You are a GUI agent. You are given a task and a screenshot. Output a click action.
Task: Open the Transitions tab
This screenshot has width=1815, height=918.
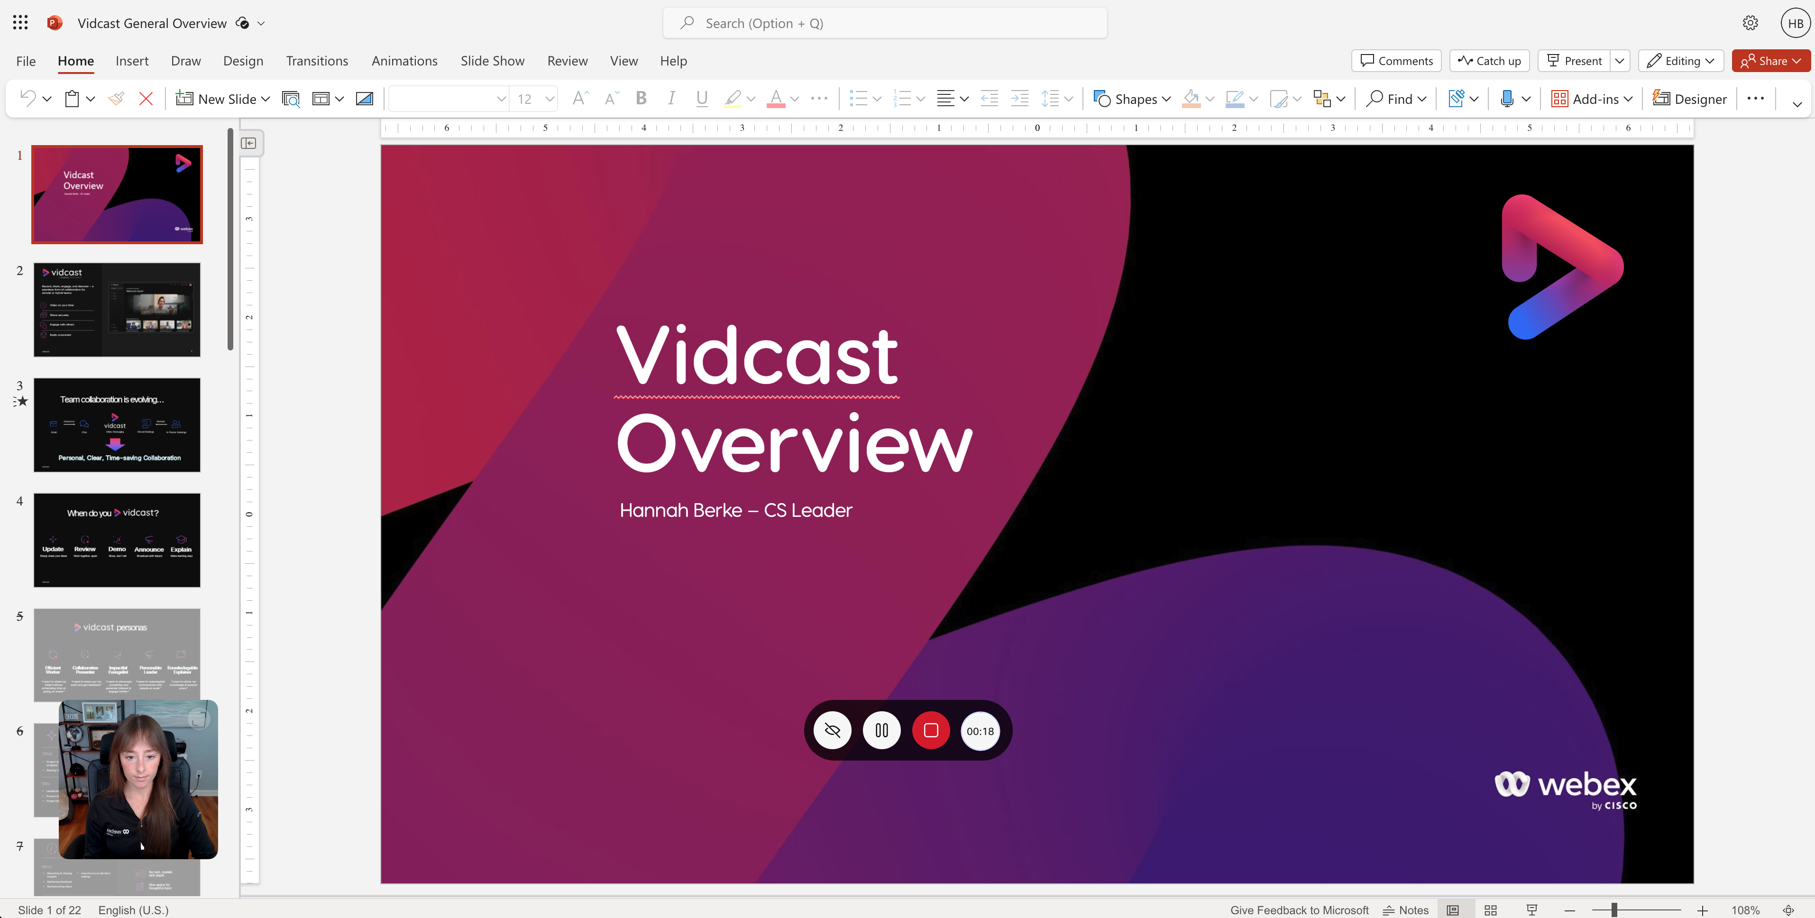click(x=317, y=61)
